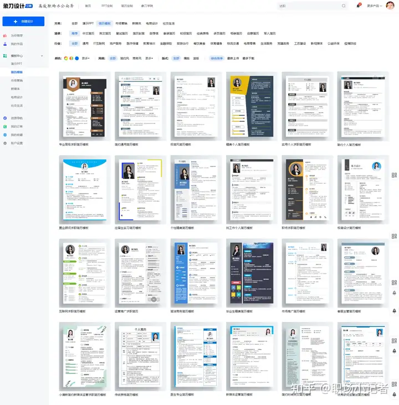This screenshot has width=399, height=405.
Task: Open the 简历定制 top nav tab
Action: point(127,6)
